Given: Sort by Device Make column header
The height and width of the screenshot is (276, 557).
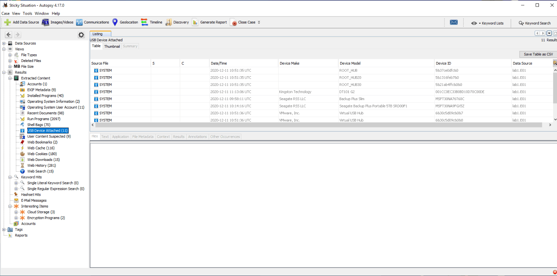Looking at the screenshot, I should [x=308, y=63].
